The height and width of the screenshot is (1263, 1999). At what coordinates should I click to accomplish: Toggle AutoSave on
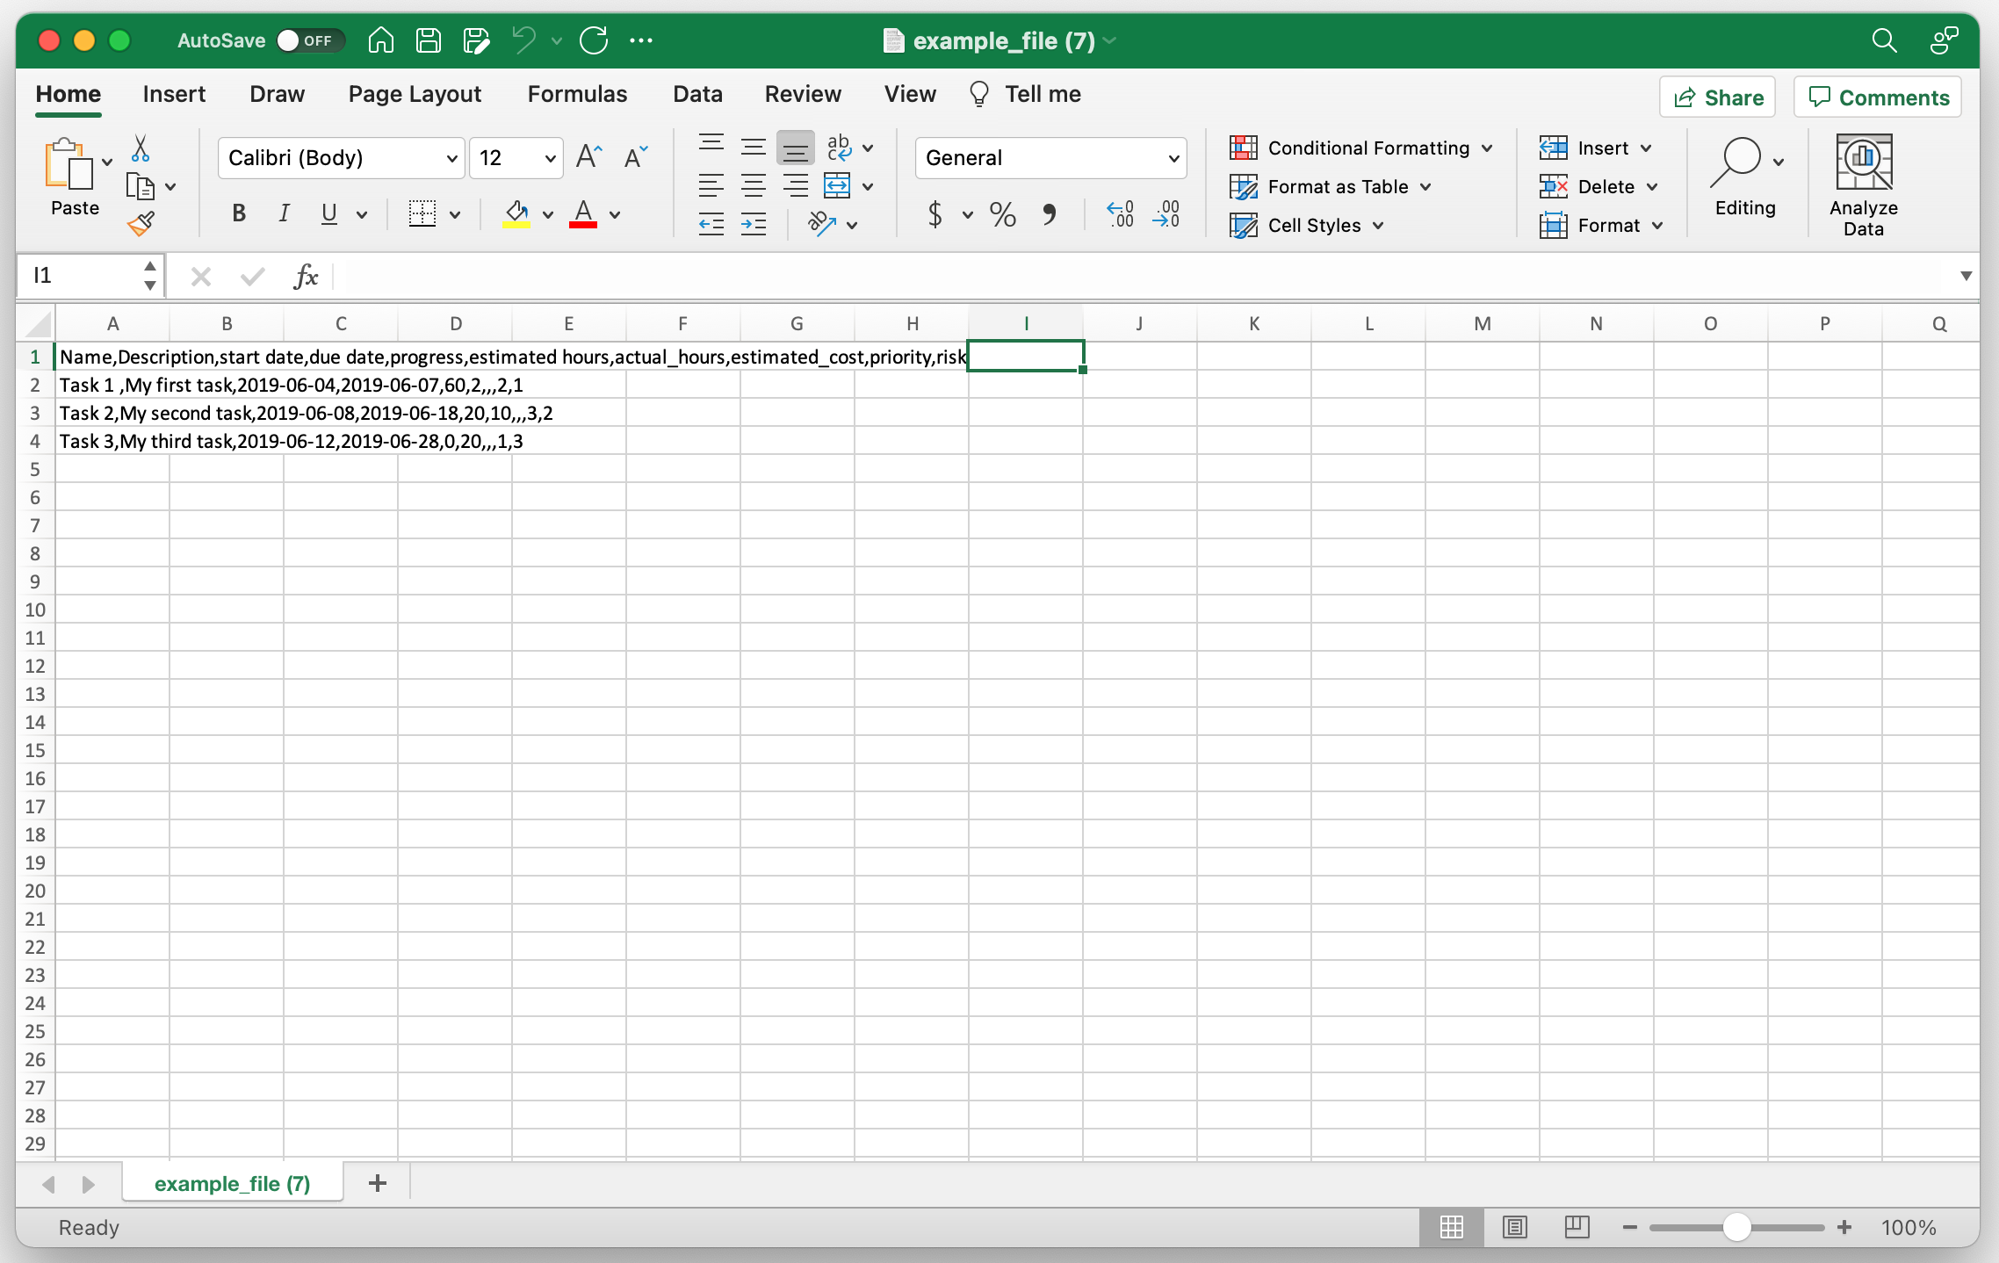[309, 40]
